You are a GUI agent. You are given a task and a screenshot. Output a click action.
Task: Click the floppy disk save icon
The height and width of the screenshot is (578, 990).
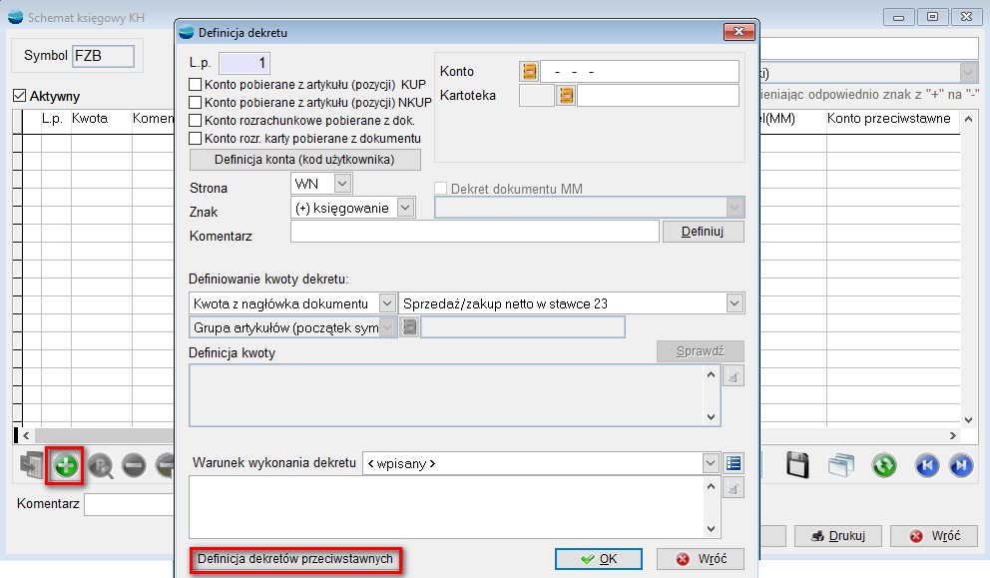[x=796, y=465]
